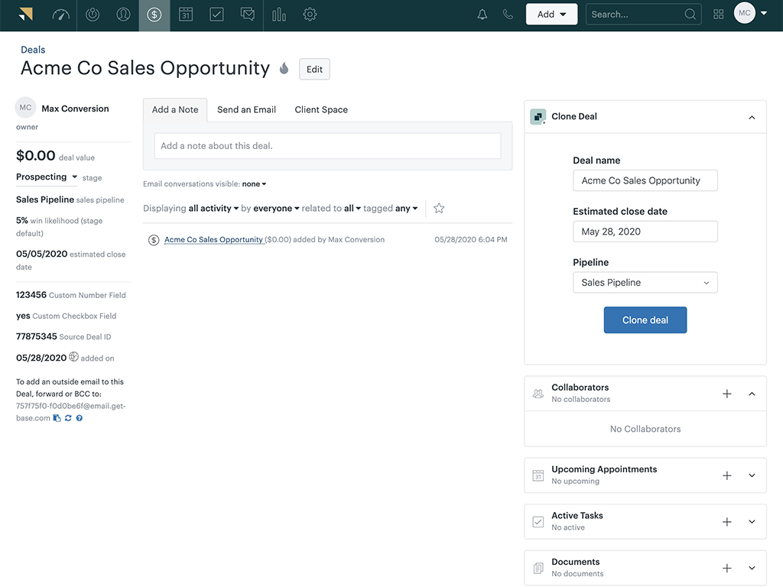Open the Contacts icon in top navigation
This screenshot has height=587, width=783.
pyautogui.click(x=123, y=15)
